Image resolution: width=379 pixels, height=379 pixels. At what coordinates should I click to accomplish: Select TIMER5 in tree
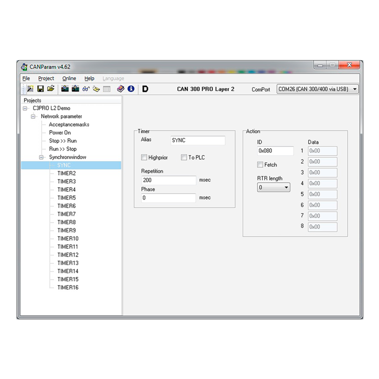(66, 198)
